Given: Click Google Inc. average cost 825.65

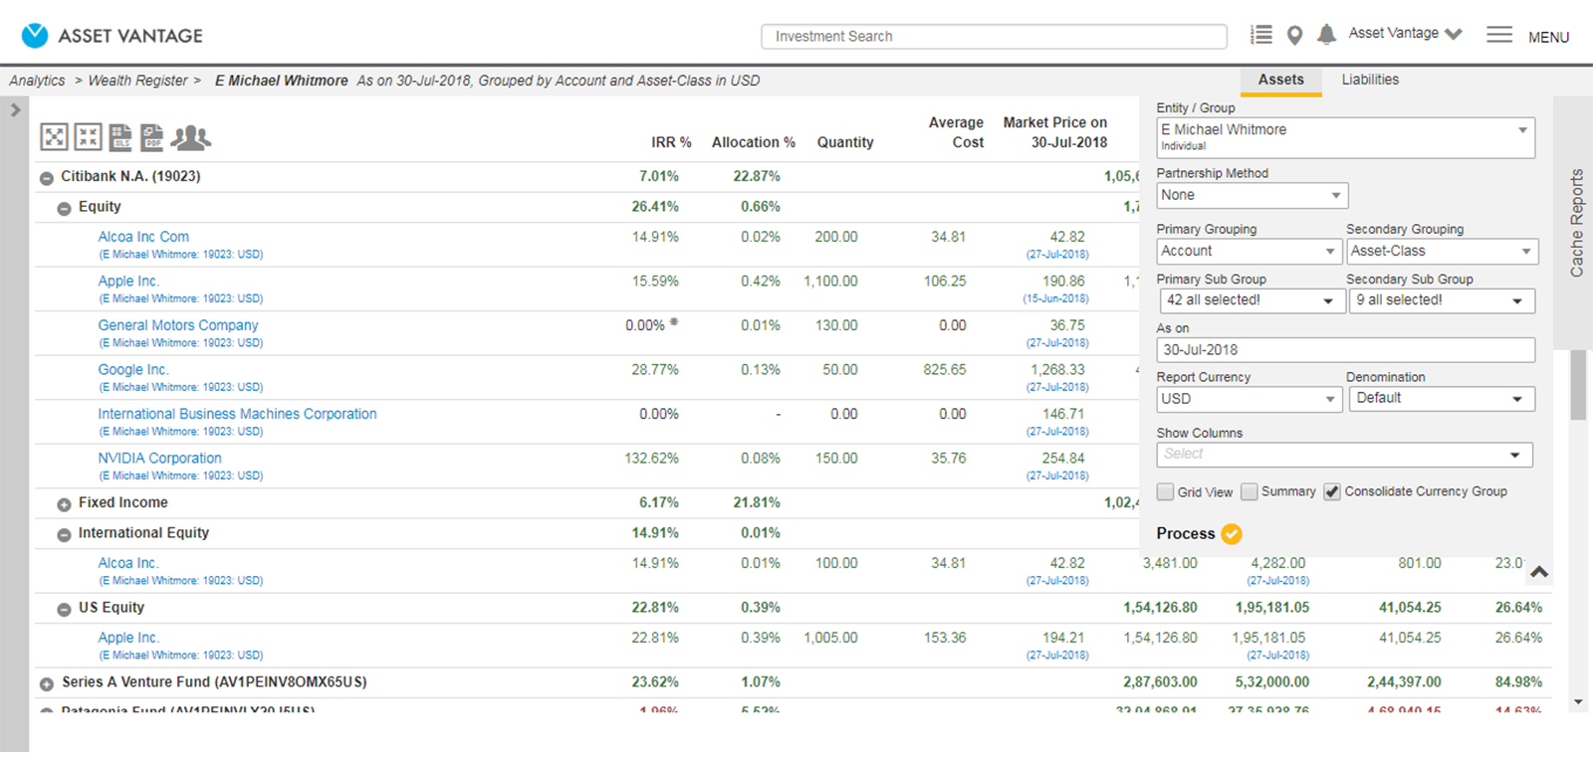Looking at the screenshot, I should [x=945, y=370].
